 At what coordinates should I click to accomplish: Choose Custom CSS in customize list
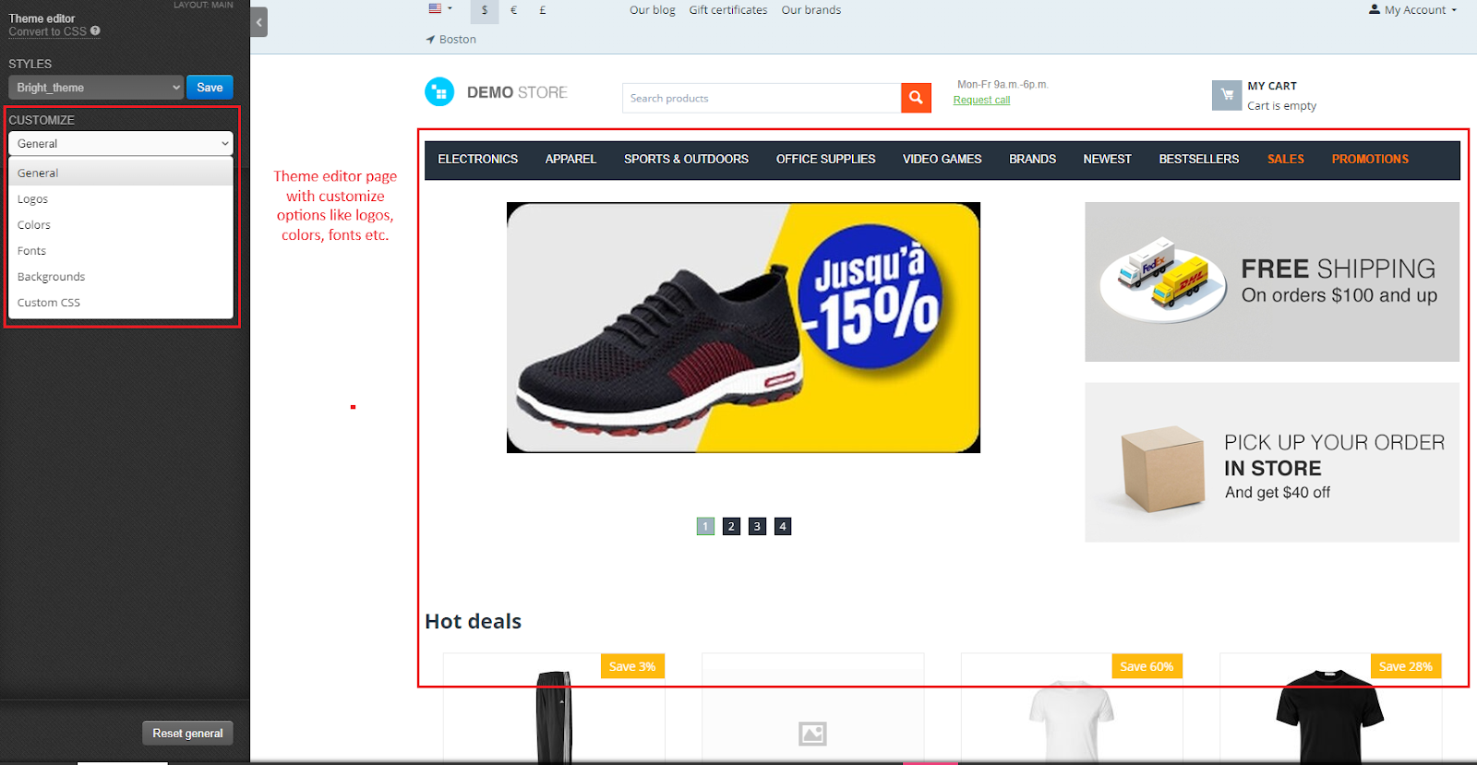click(x=121, y=302)
